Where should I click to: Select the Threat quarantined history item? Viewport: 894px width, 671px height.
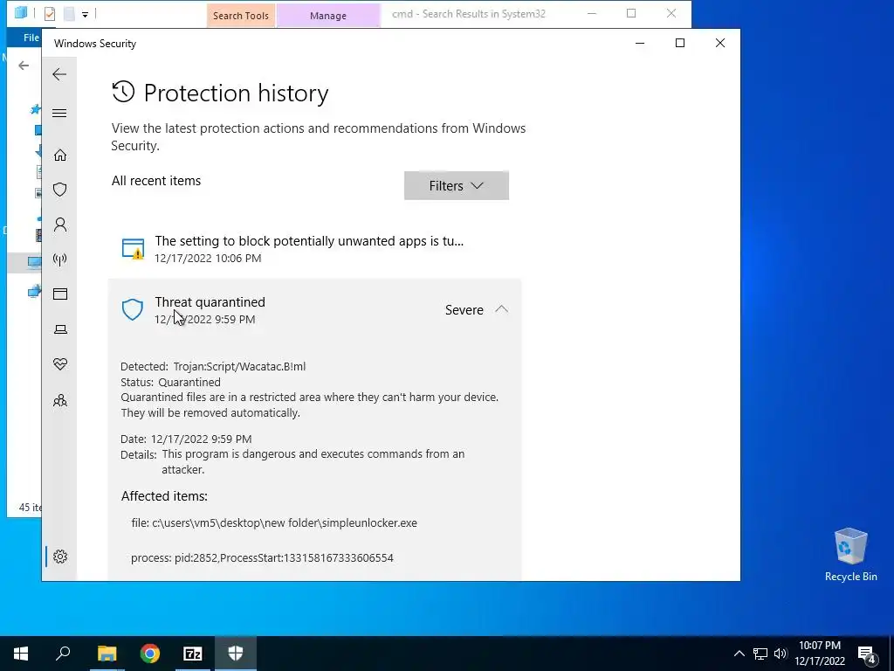tap(314, 310)
